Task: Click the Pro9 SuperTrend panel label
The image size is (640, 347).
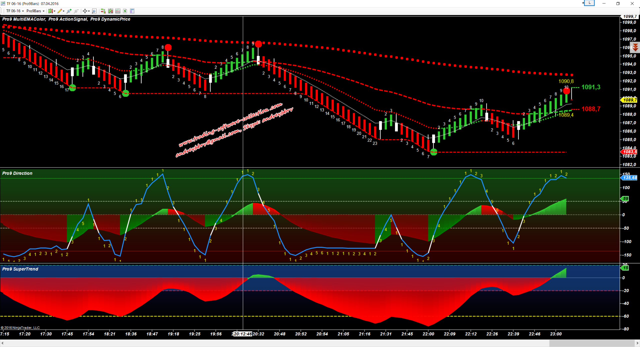Action: (20, 269)
